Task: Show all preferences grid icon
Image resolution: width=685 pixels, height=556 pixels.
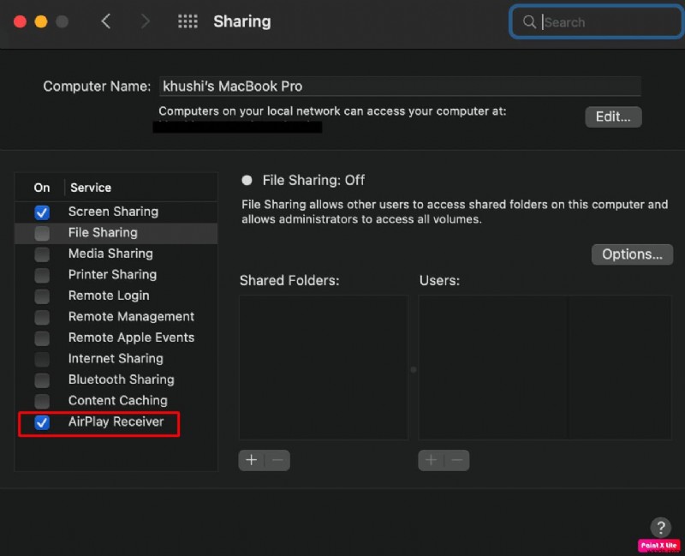Action: click(x=188, y=21)
